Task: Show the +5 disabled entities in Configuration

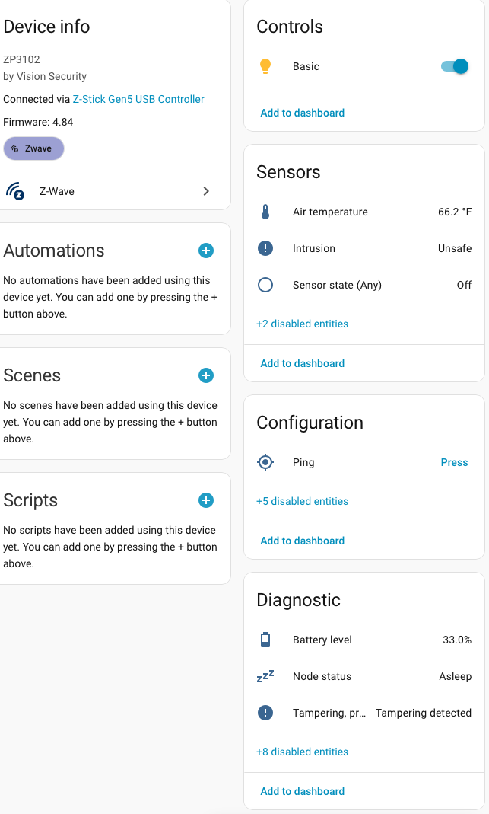Action: click(302, 501)
